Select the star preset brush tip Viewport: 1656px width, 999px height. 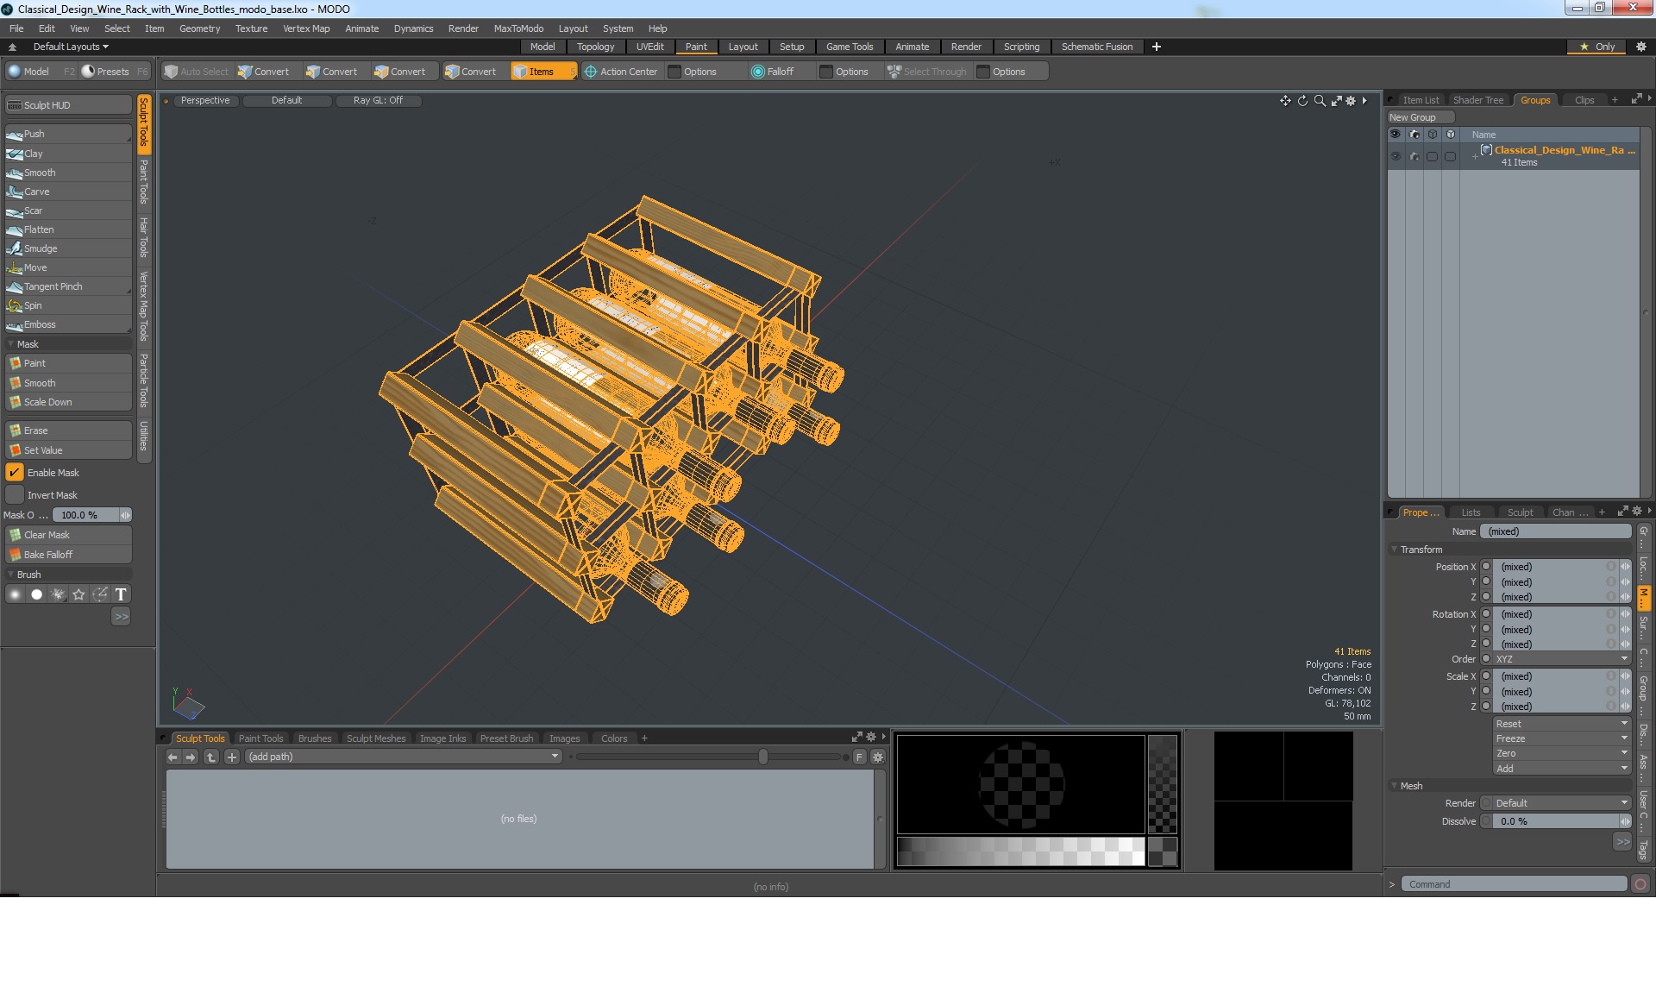78,594
